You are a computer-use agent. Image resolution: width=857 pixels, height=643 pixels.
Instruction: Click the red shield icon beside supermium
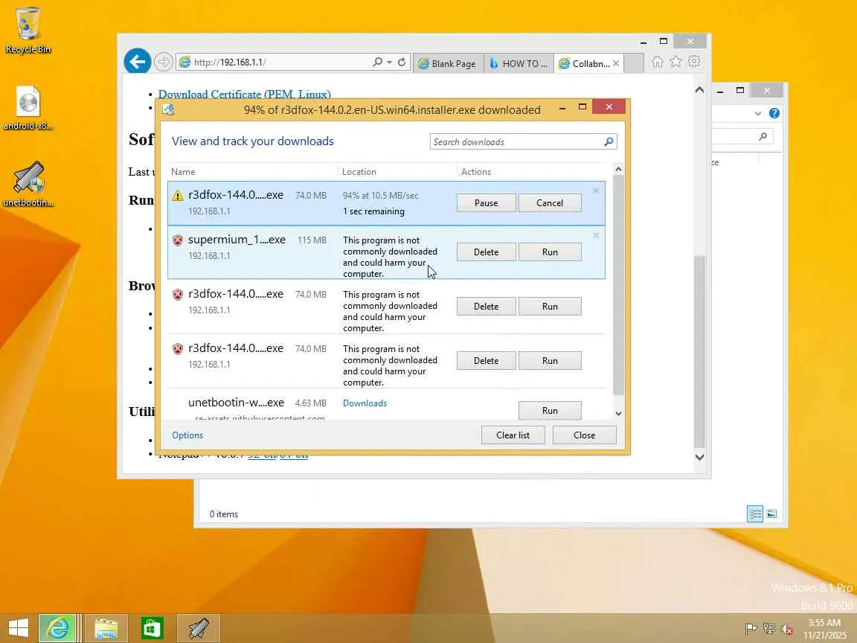pyautogui.click(x=178, y=240)
